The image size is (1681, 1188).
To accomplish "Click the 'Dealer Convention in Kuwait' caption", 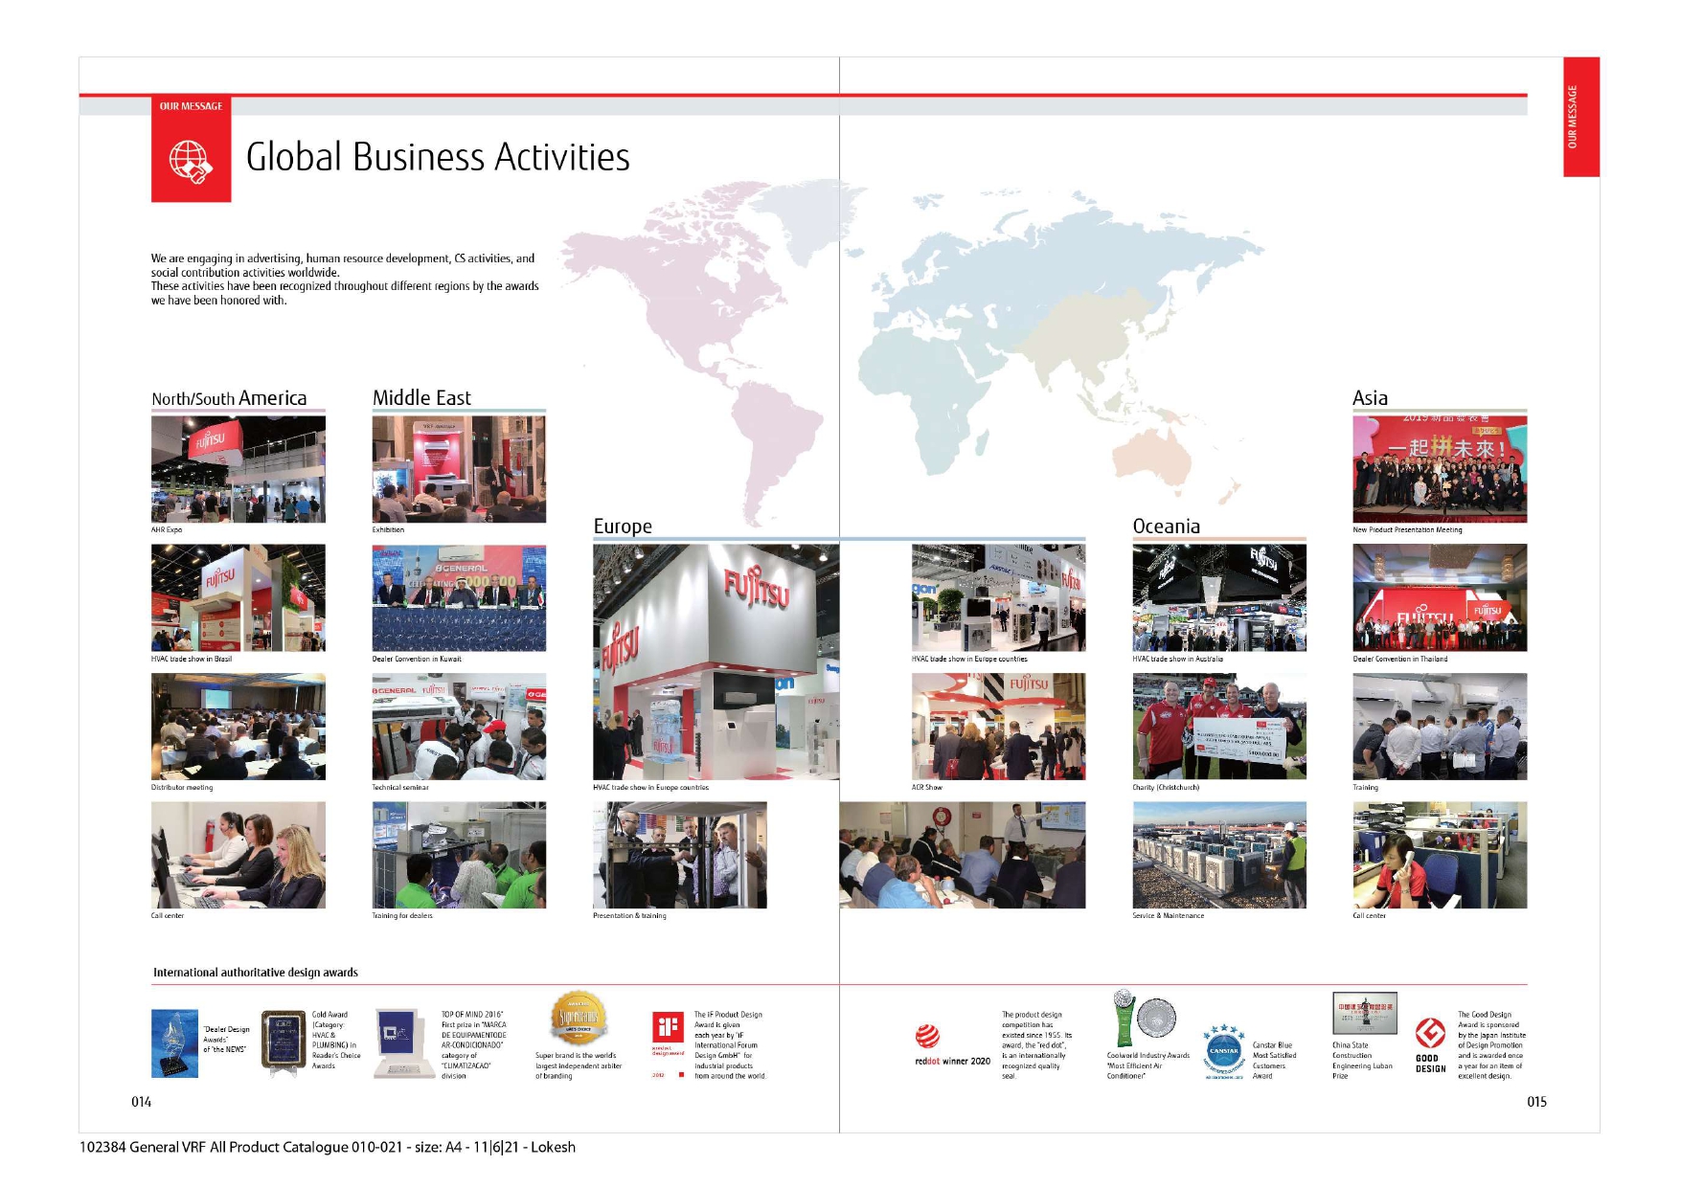I will [x=417, y=659].
